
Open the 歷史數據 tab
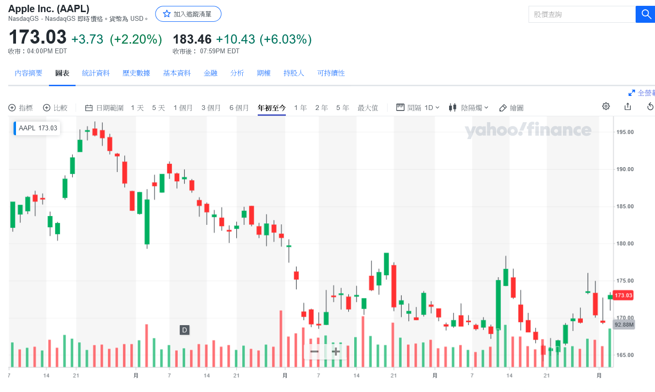(x=136, y=73)
